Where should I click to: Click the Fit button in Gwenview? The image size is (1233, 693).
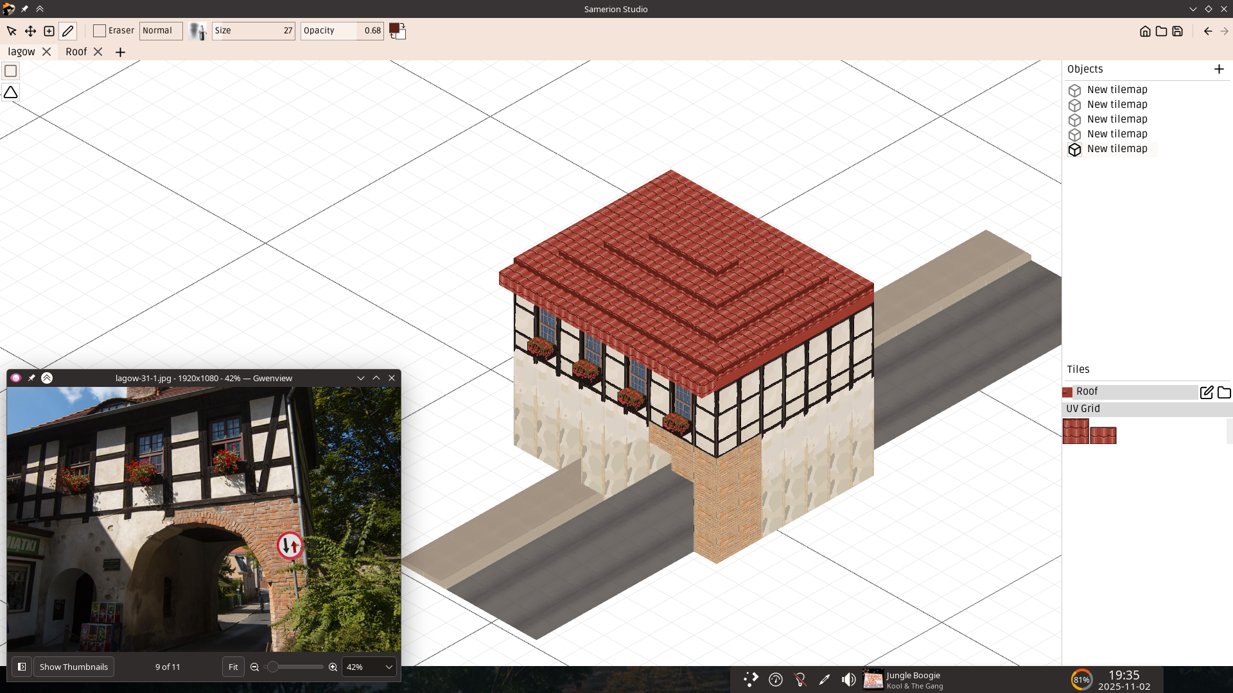tap(233, 667)
